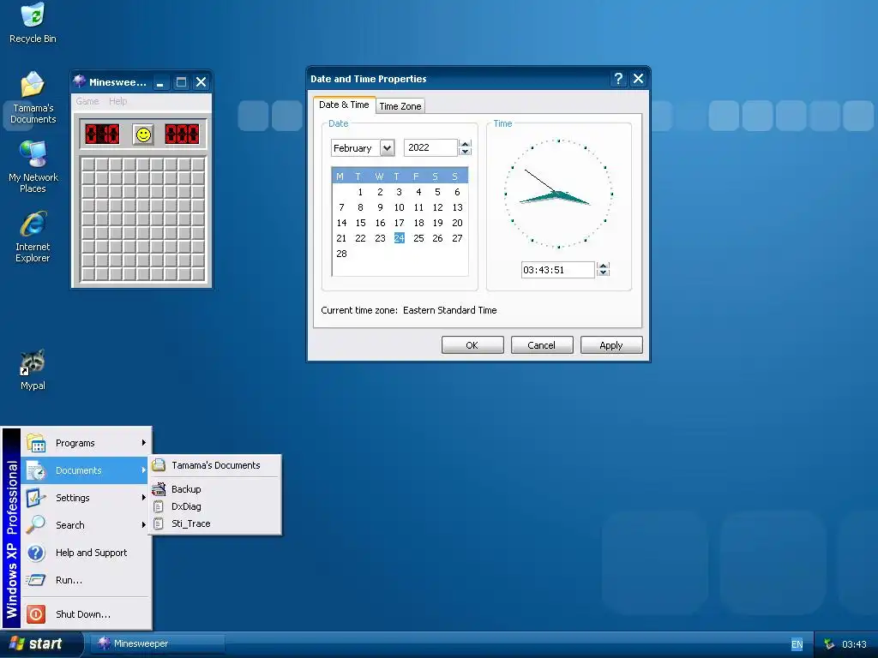Click the top-left Minesweeper grid cell
The height and width of the screenshot is (658, 878).
pos(88,164)
